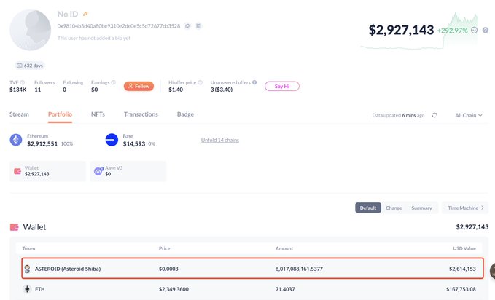Image resolution: width=495 pixels, height=300 pixels.
Task: Copy the wallet address
Action: pyautogui.click(x=187, y=26)
